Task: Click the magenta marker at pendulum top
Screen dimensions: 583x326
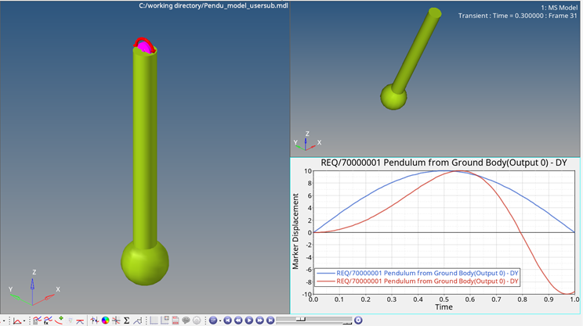Action: pyautogui.click(x=146, y=48)
